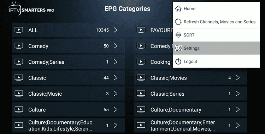Image resolution: width=265 pixels, height=134 pixels.
Task: Click Culture;Documentary;Education category label
Action: [x=60, y=126]
